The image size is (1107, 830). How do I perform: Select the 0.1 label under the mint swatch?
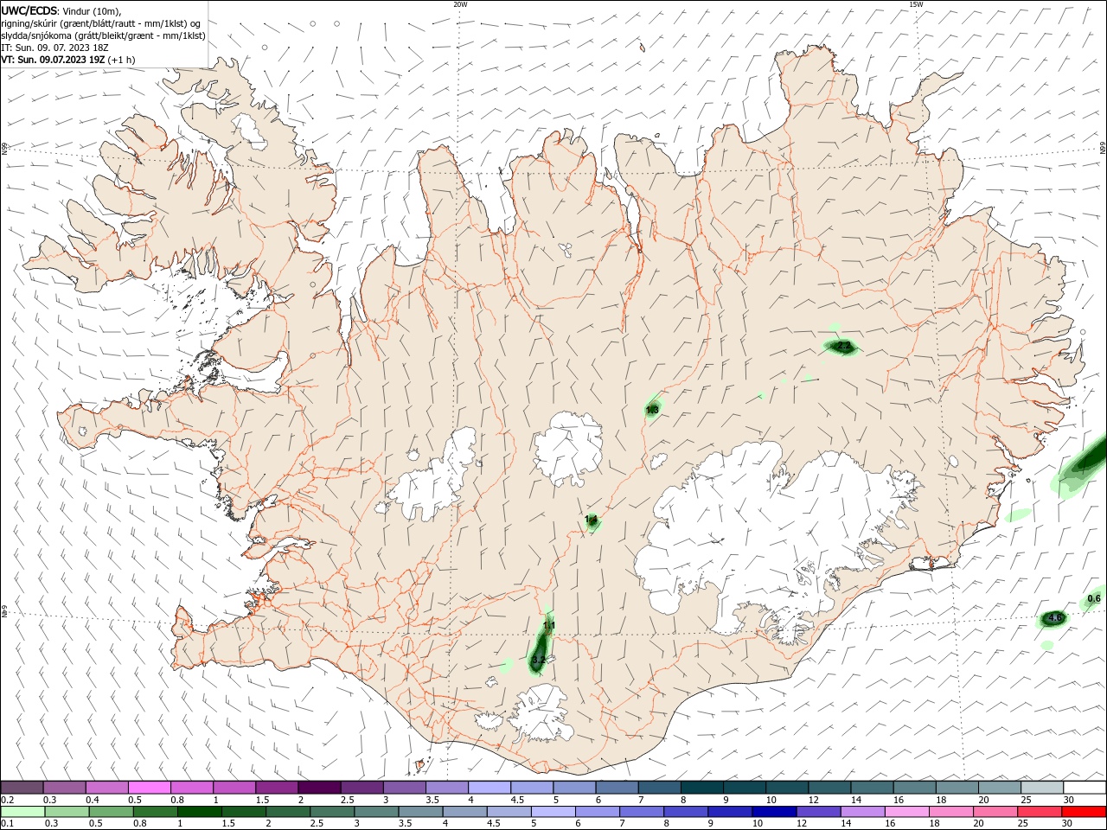pos(7,823)
